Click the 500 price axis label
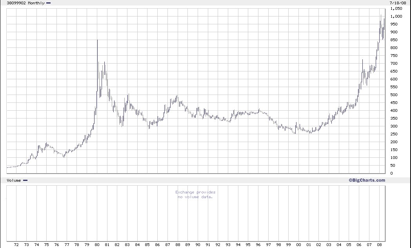Image resolution: width=411 pixels, height=248 pixels. click(x=393, y=95)
